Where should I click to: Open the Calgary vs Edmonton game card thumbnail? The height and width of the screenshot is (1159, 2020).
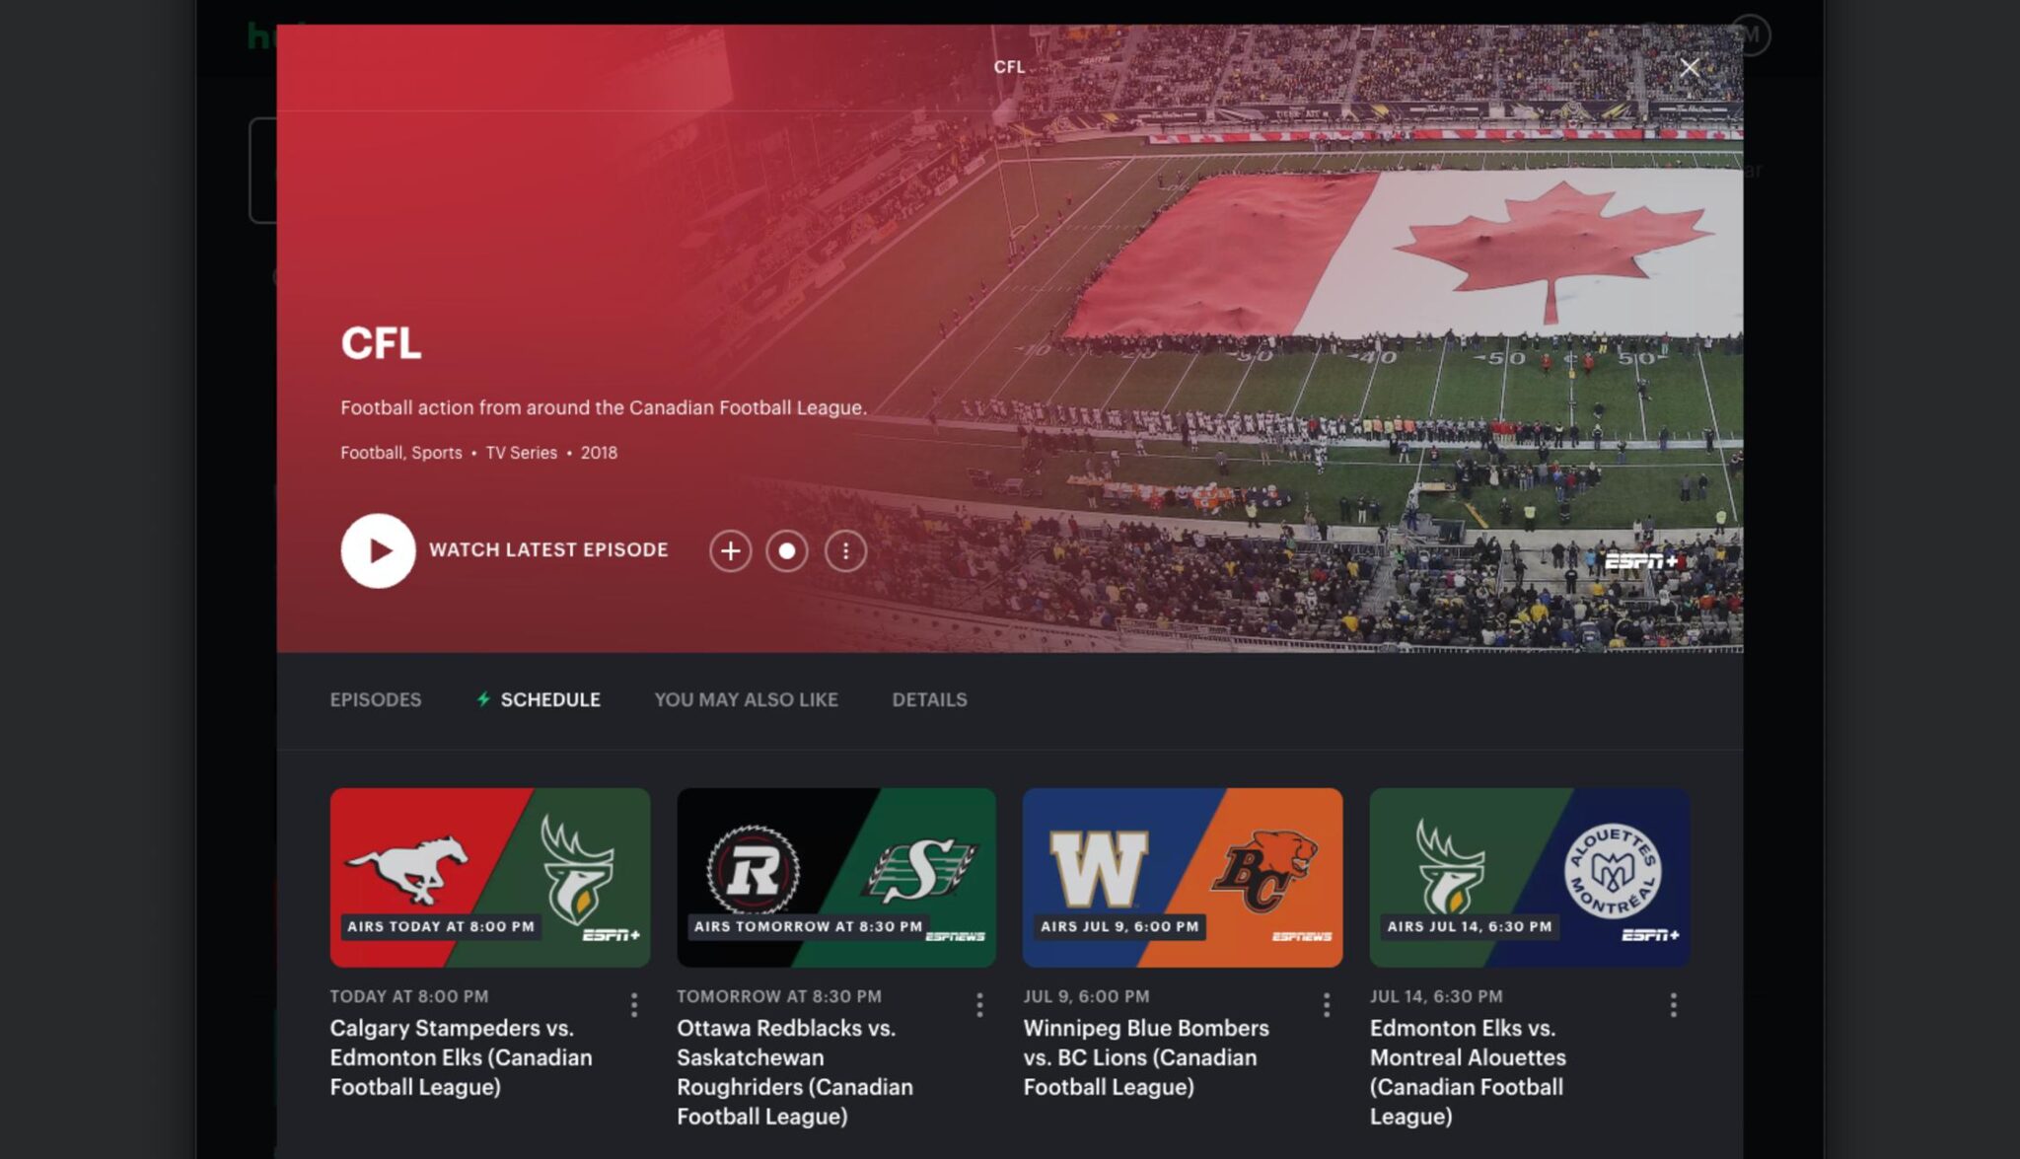490,874
